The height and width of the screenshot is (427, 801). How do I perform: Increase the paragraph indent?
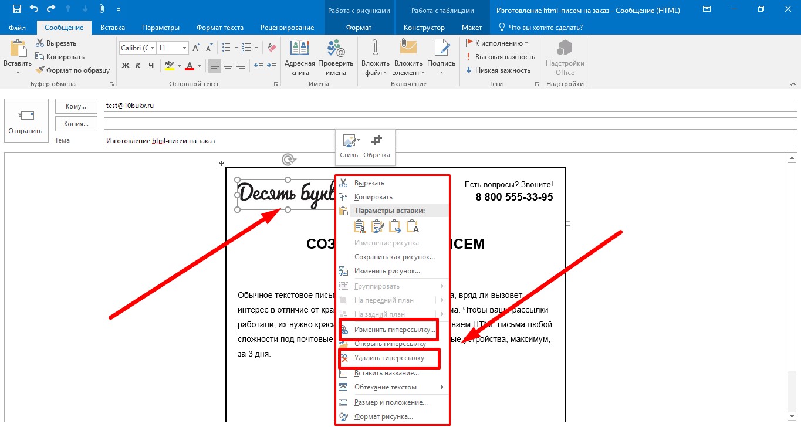pos(272,66)
